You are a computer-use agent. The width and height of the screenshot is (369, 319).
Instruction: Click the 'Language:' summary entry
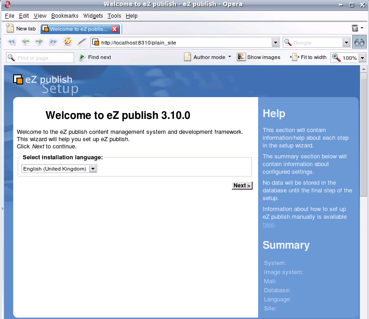(x=278, y=299)
